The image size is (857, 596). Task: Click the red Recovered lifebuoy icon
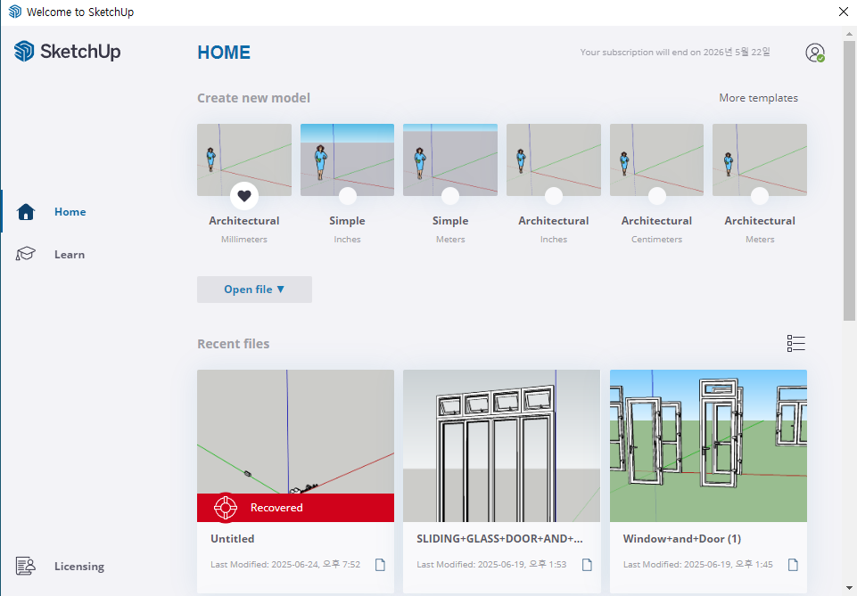[226, 508]
